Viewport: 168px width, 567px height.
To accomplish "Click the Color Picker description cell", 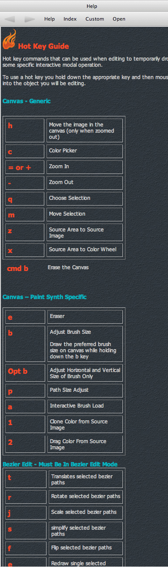I will [x=85, y=151].
